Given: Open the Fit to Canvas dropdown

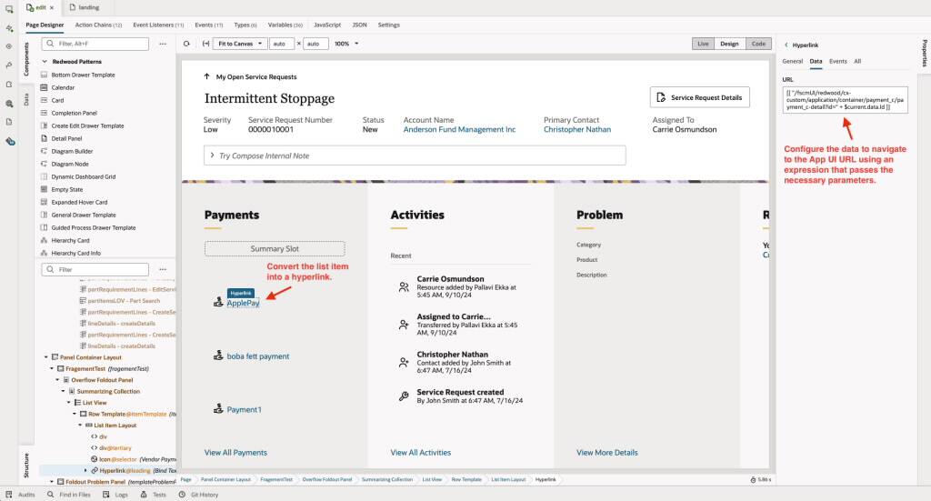Looking at the screenshot, I should point(240,44).
